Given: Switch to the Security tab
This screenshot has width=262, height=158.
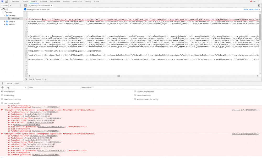Looking at the screenshot, I should (x=88, y=2).
